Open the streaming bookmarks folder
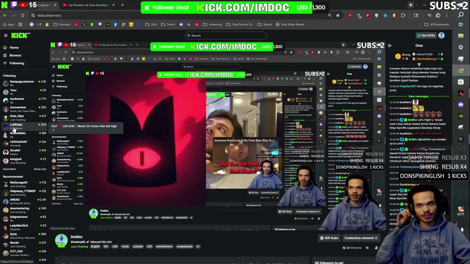Screen dimensions: 470x264 [213, 25]
